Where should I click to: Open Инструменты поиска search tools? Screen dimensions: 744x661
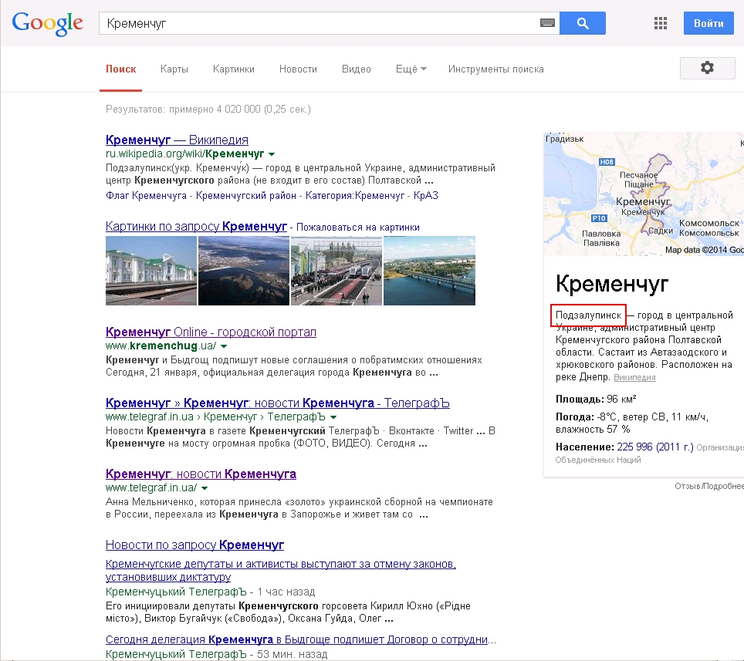(x=495, y=69)
